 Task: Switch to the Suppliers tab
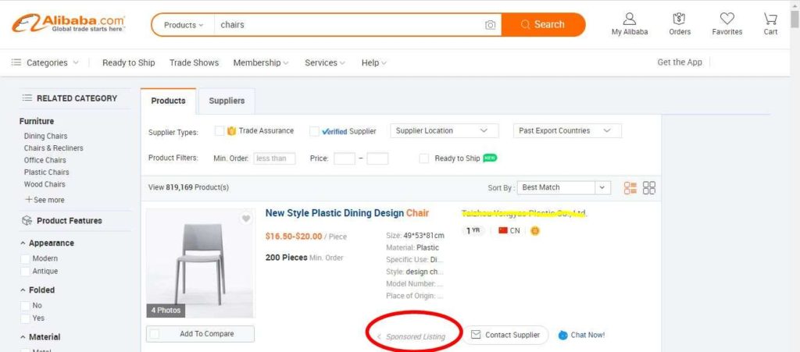tap(227, 101)
